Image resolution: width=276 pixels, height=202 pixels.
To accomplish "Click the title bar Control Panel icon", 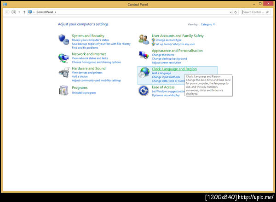I will click(x=5, y=5).
